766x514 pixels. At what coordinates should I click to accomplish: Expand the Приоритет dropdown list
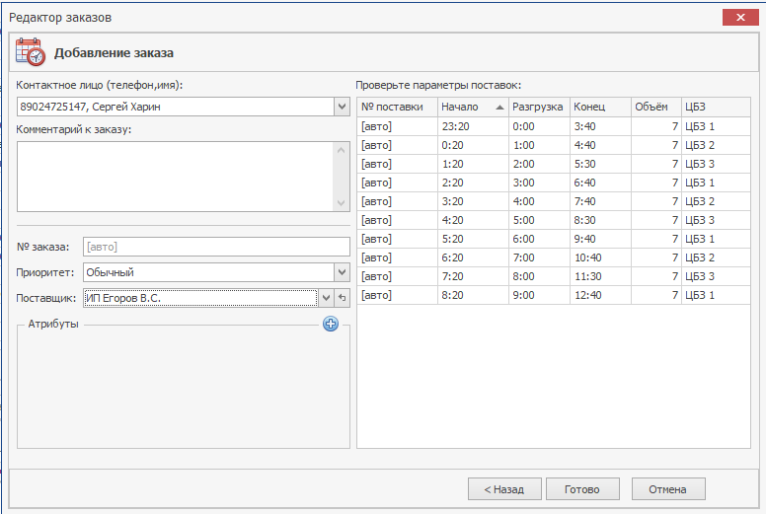point(342,271)
